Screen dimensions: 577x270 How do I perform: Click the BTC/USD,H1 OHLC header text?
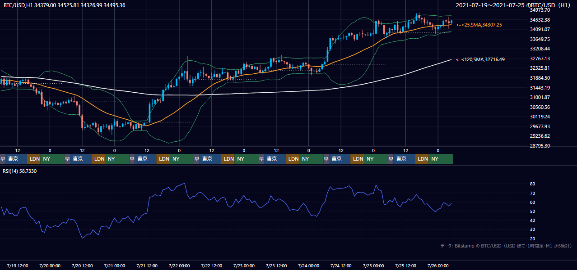click(x=65, y=5)
